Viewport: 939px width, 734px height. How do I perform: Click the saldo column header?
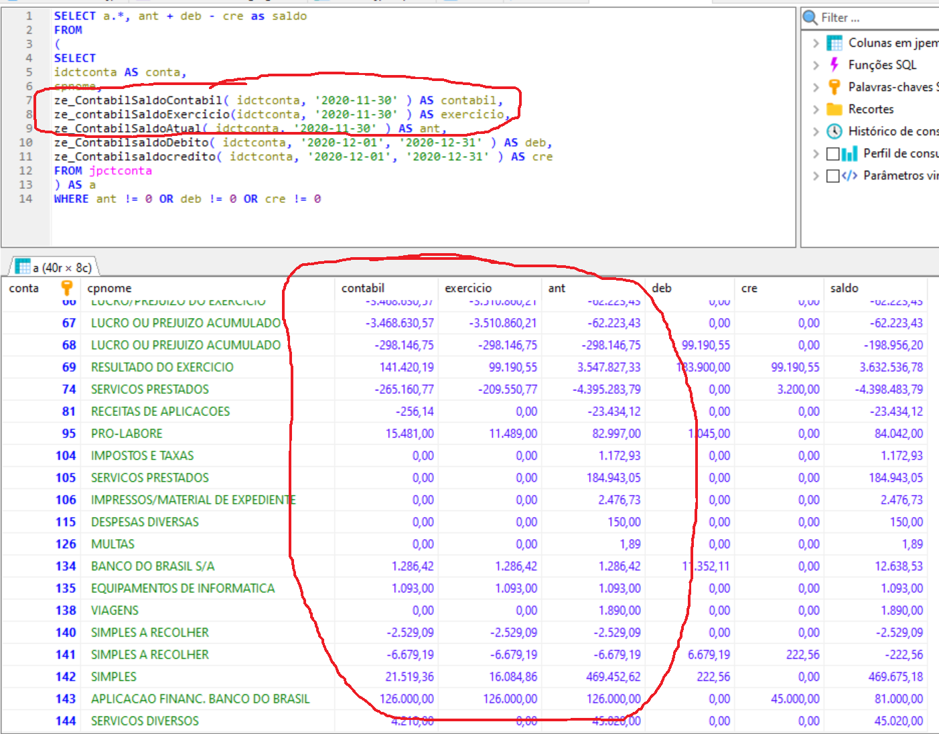click(844, 288)
